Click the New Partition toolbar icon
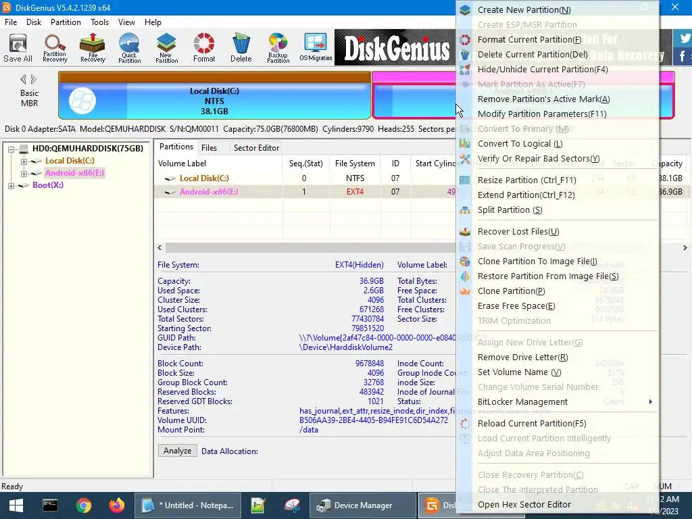Image resolution: width=692 pixels, height=519 pixels. (166, 48)
